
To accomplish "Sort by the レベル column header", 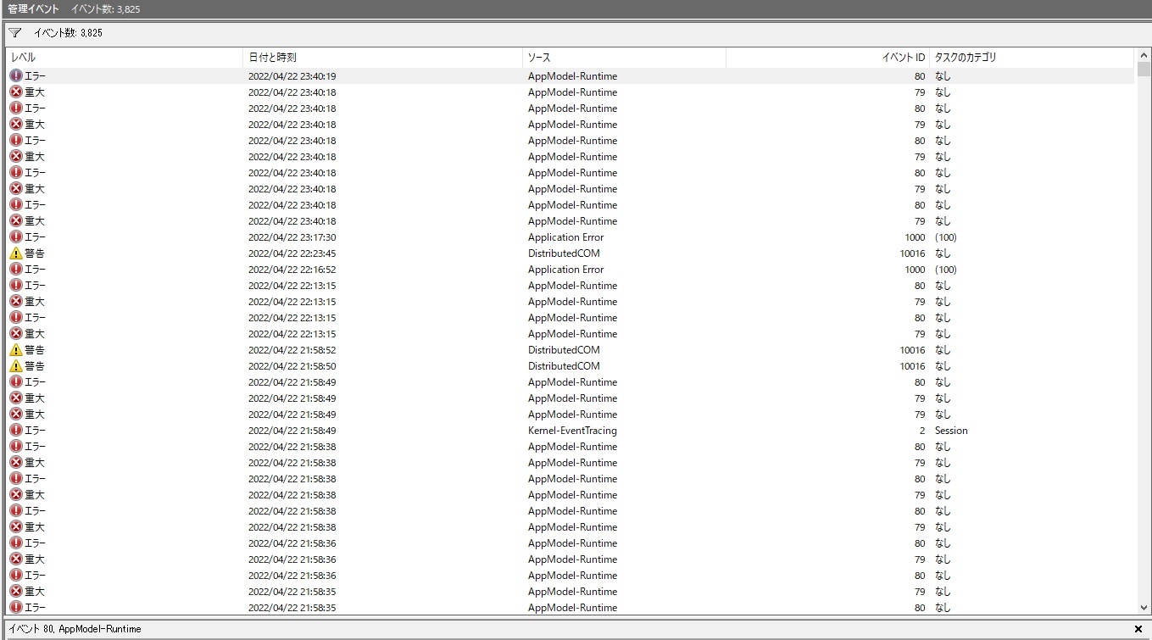I will pyautogui.click(x=125, y=58).
